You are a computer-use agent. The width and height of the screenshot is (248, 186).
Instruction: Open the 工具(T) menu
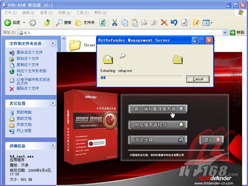pos(82,13)
